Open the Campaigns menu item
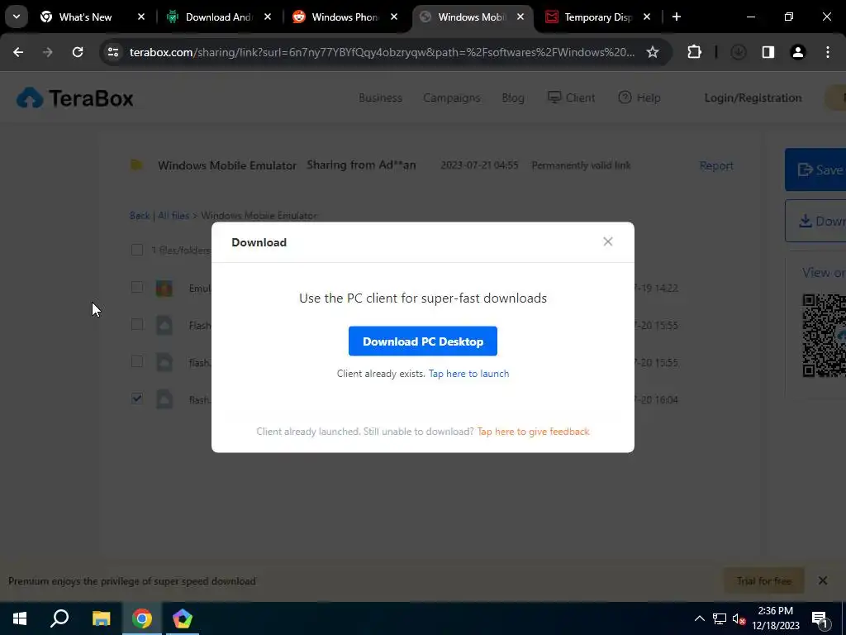846x635 pixels. pos(452,98)
